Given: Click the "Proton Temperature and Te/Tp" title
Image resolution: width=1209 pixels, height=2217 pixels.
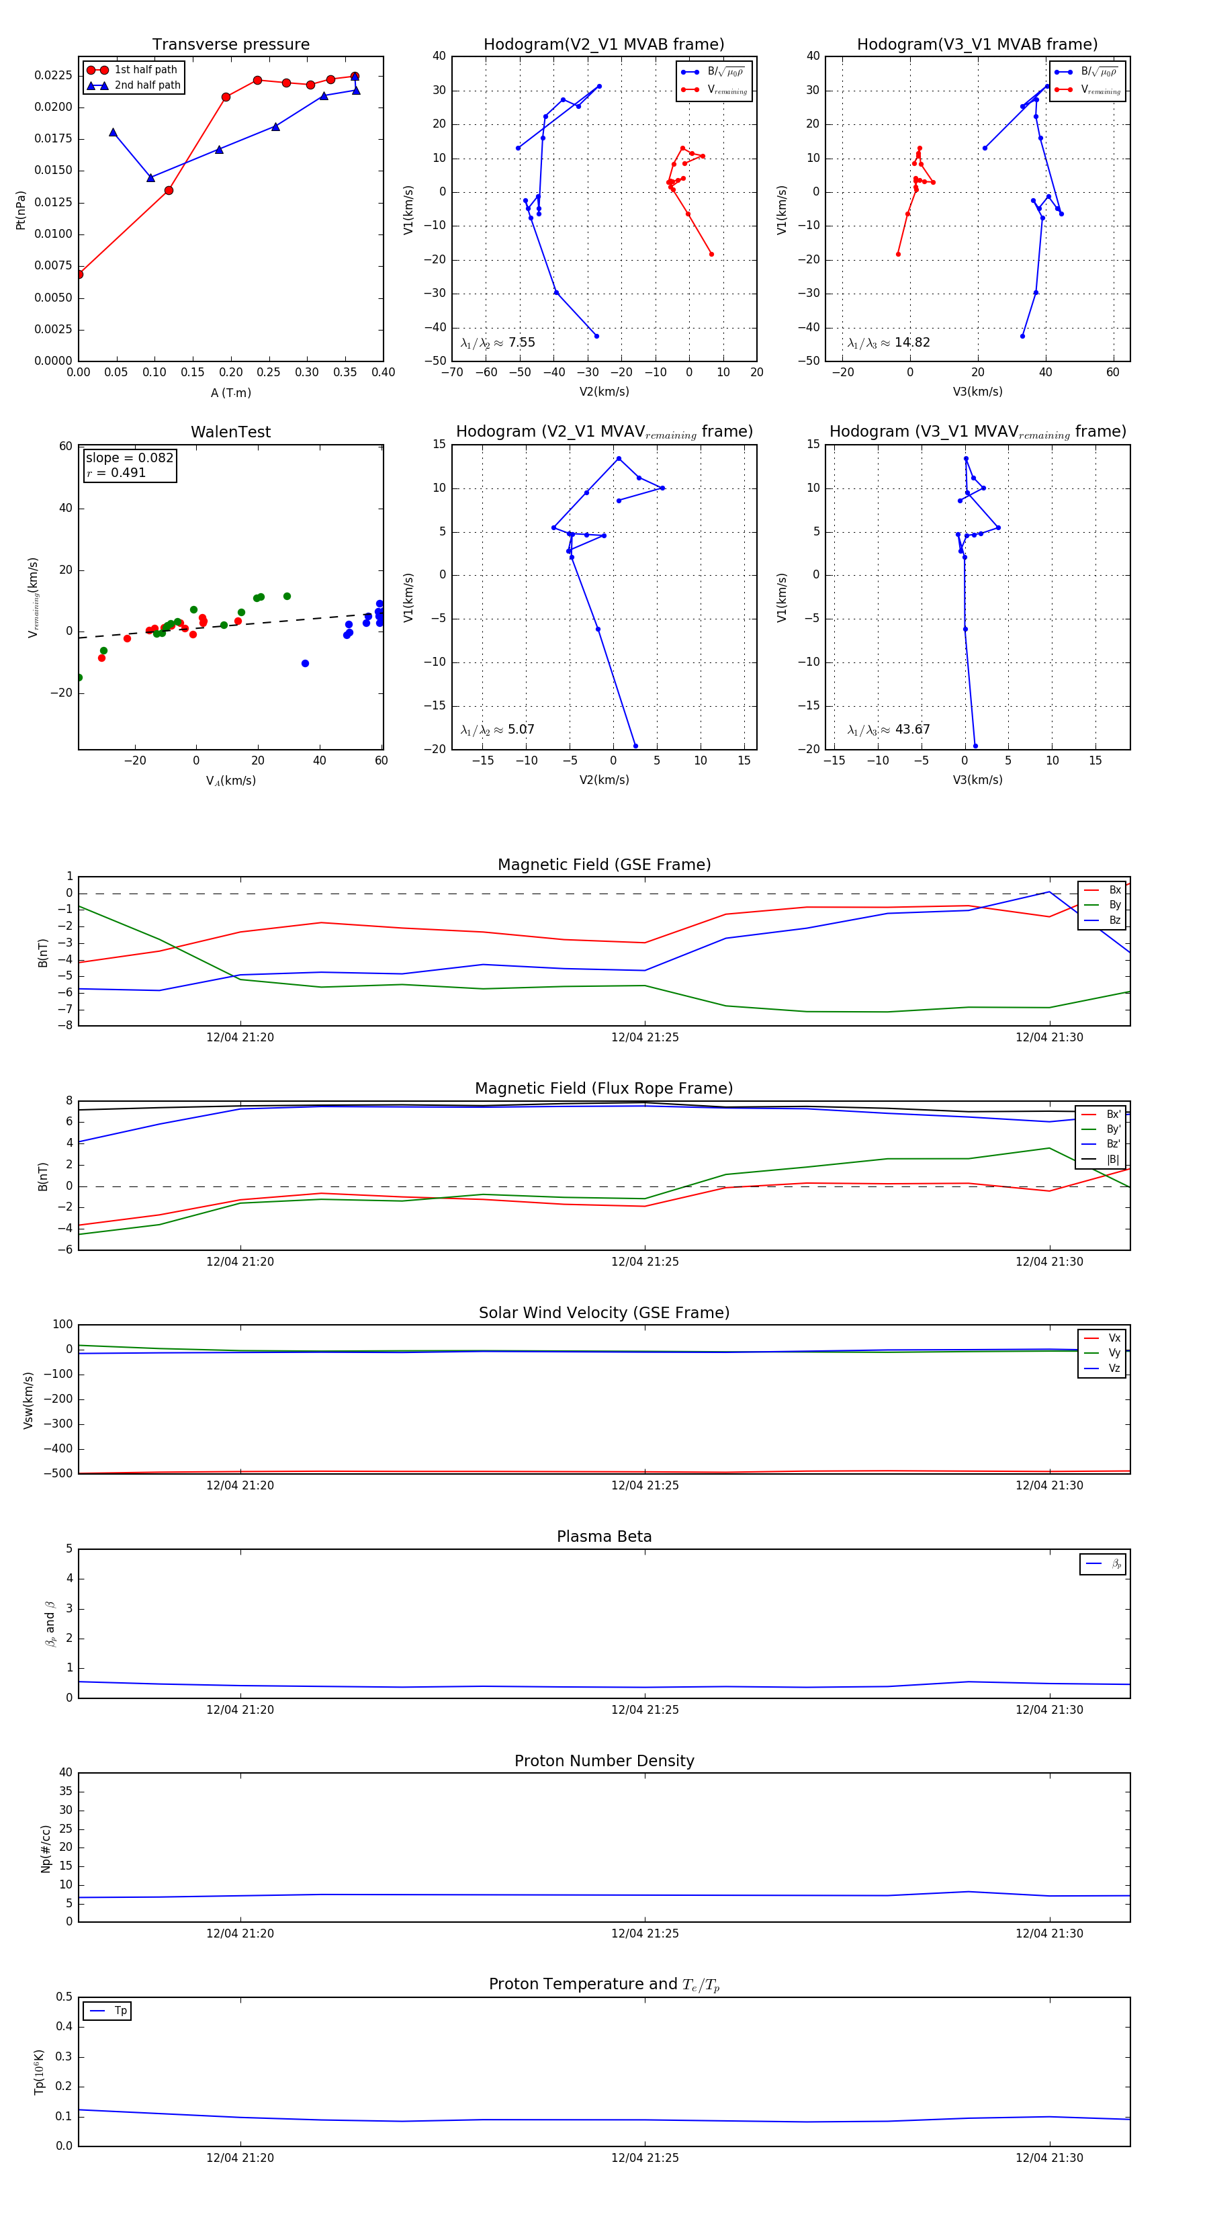Looking at the screenshot, I should 604,1985.
